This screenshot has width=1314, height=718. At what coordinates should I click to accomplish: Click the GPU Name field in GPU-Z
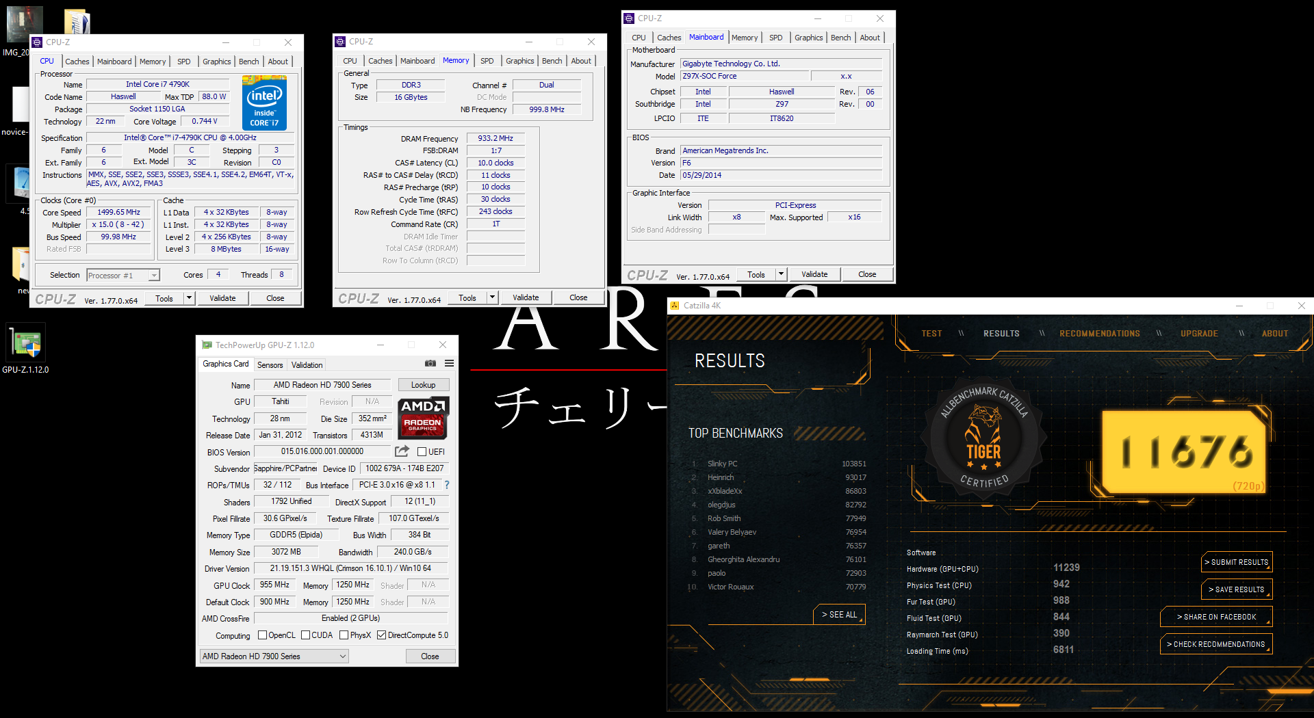pos(322,385)
